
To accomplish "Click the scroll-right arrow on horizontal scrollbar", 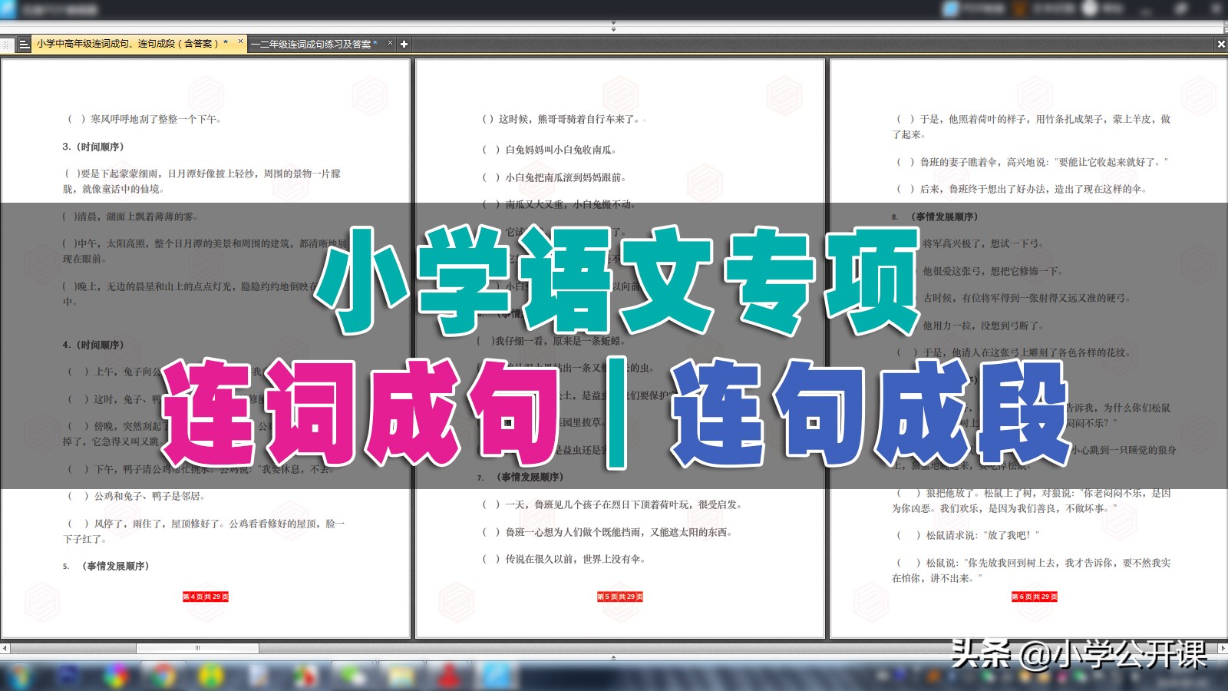I will tap(1223, 648).
